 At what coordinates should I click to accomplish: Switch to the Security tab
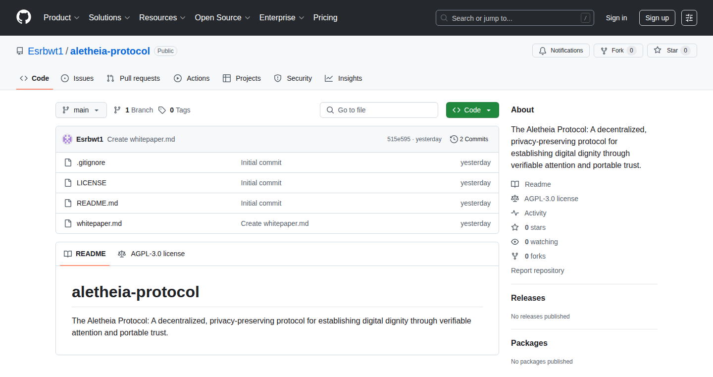point(293,78)
